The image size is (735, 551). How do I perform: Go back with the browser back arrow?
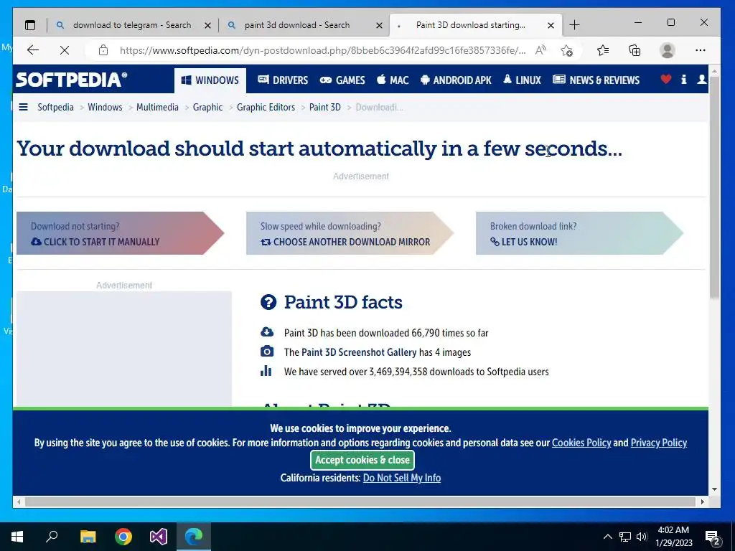[33, 50]
